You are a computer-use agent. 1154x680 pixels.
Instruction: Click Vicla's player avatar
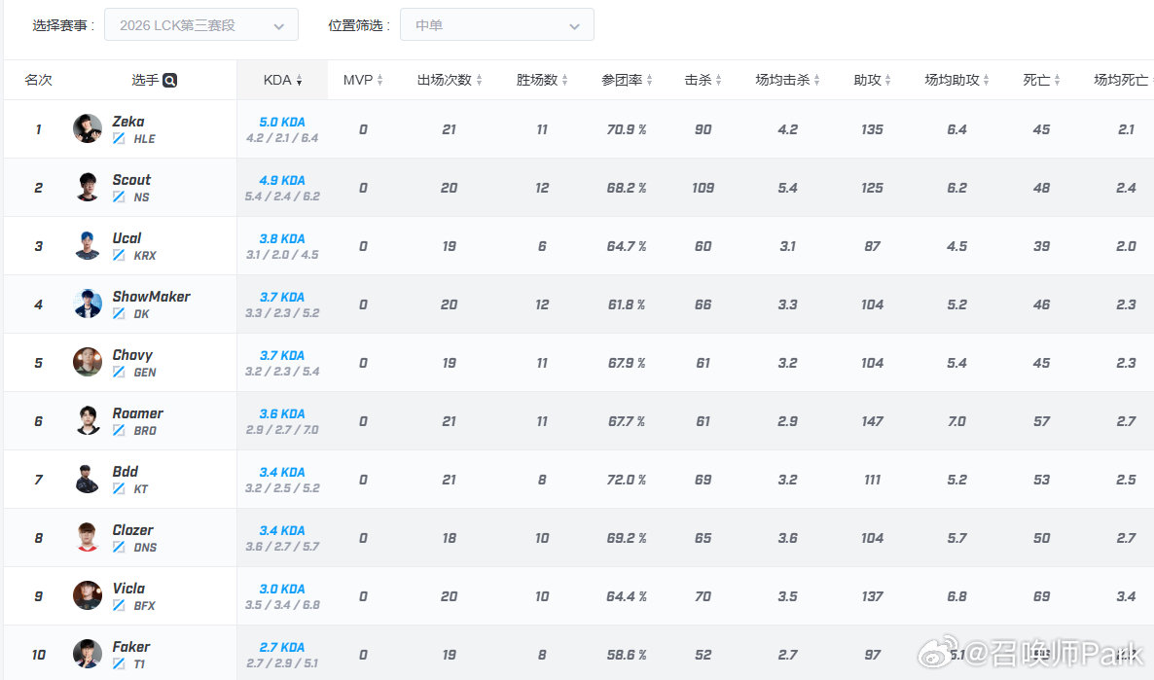click(88, 595)
